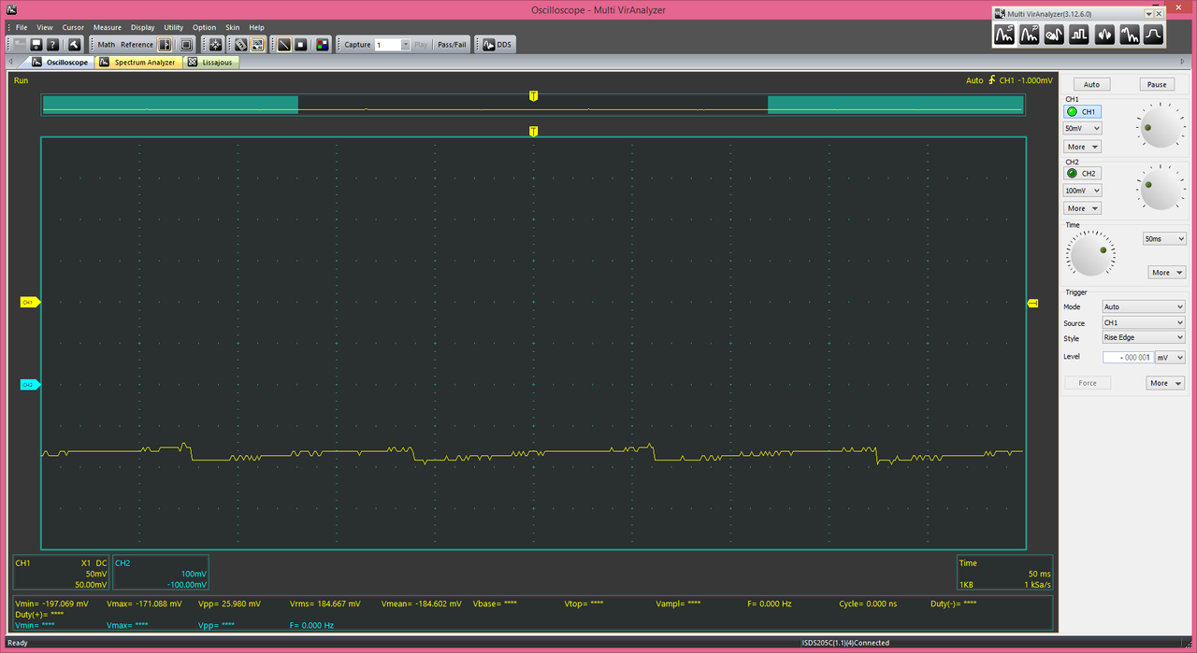Click the Lissajous tab's icon
The height and width of the screenshot is (653, 1197).
[193, 63]
